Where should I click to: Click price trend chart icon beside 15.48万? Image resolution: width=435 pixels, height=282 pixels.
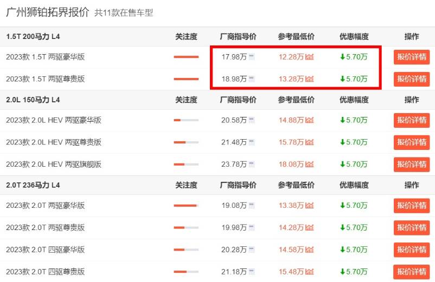pyautogui.click(x=309, y=272)
